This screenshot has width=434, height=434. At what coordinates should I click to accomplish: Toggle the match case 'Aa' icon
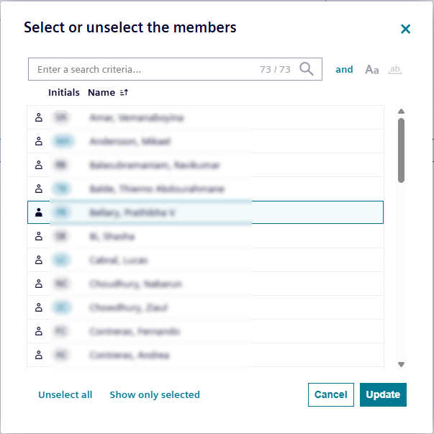pos(372,70)
